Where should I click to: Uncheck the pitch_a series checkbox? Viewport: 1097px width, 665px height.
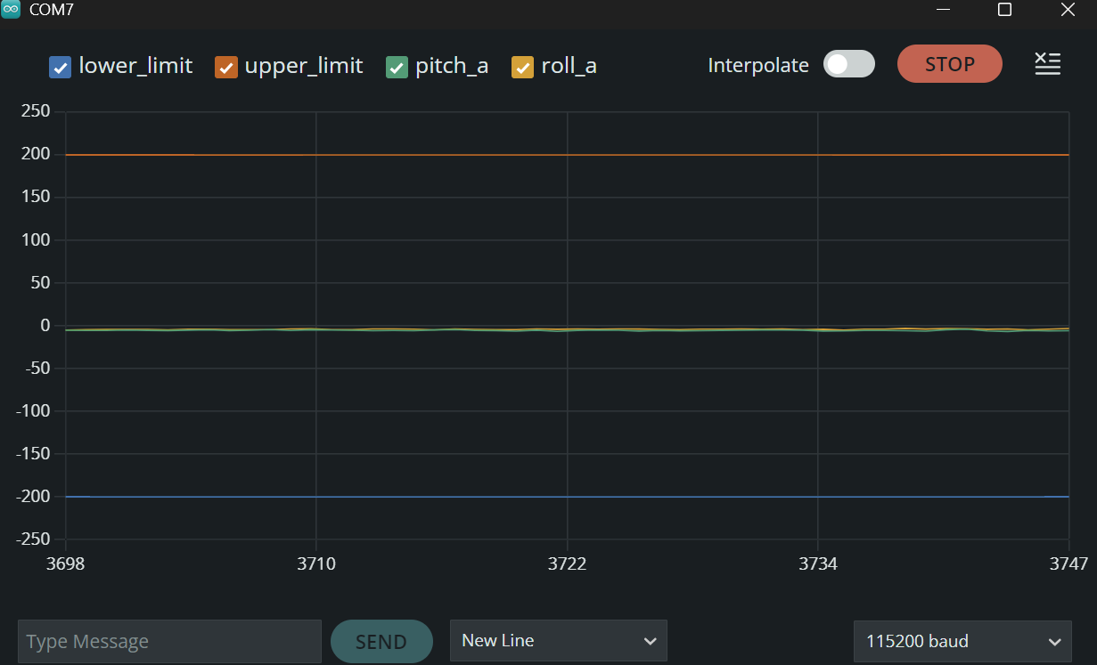[x=397, y=67]
